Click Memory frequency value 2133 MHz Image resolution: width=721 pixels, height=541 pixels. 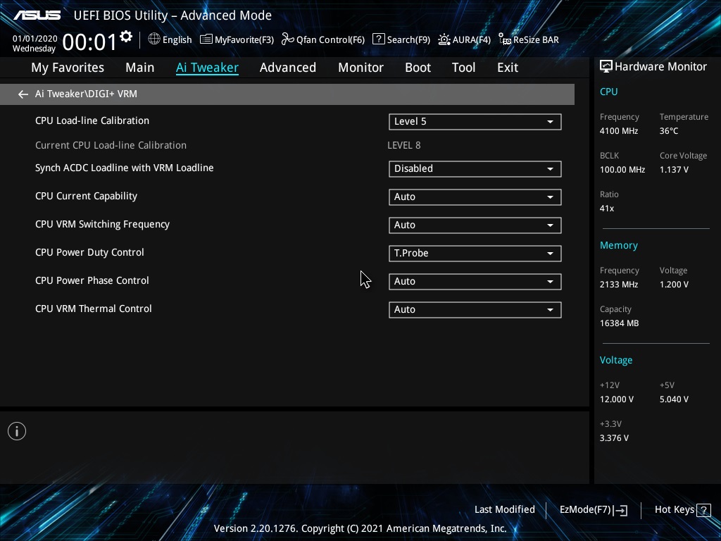tap(618, 285)
